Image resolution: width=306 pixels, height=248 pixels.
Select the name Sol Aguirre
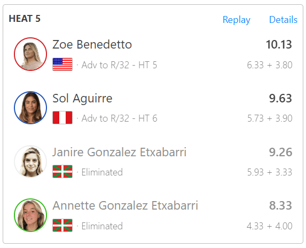[82, 99]
